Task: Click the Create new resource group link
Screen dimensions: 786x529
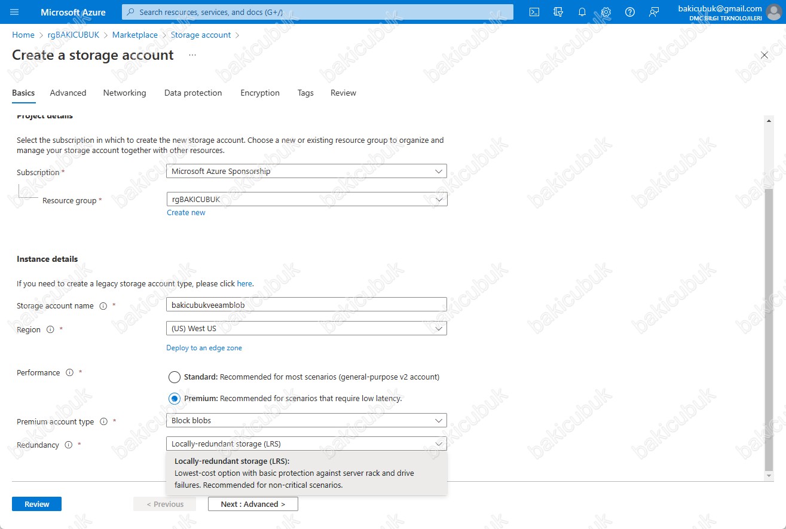Action: click(186, 213)
